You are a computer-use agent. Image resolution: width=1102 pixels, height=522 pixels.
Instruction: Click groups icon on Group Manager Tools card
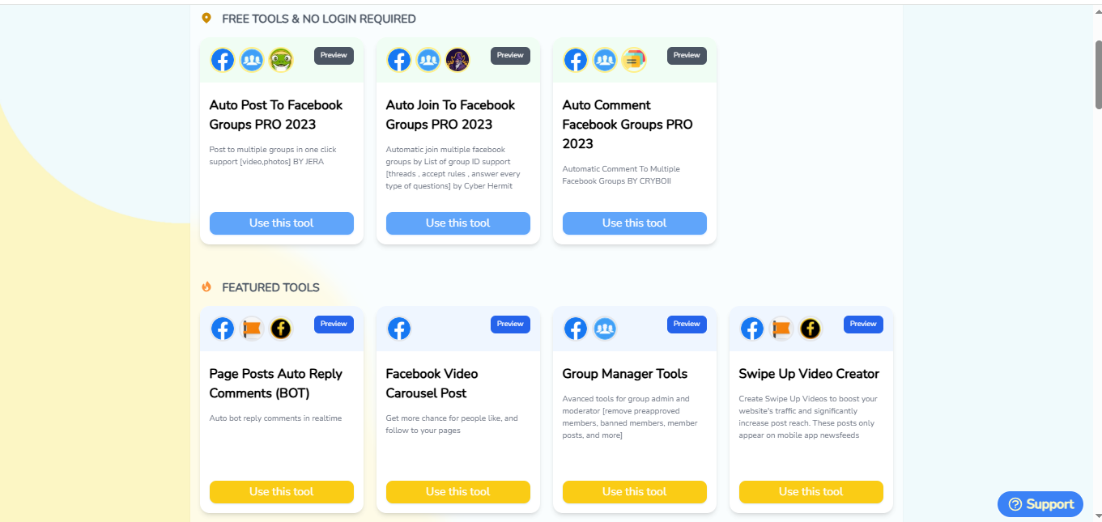(x=605, y=329)
